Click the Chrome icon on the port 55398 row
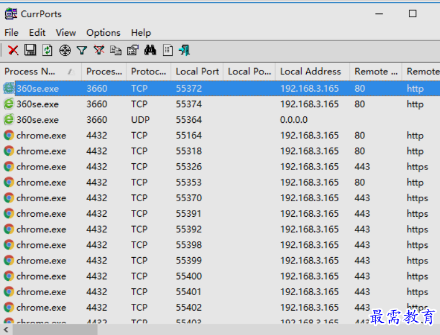The height and width of the screenshot is (335, 440). click(9, 244)
